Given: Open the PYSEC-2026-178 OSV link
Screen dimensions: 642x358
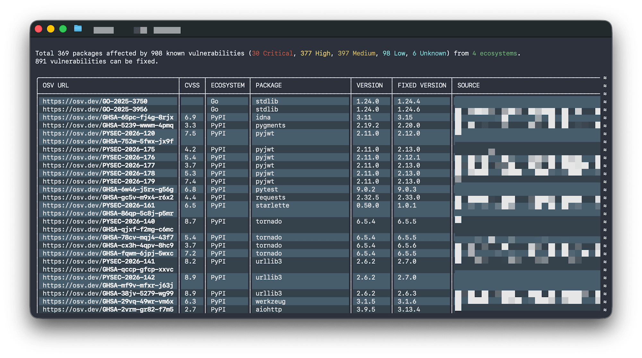Looking at the screenshot, I should tap(99, 174).
